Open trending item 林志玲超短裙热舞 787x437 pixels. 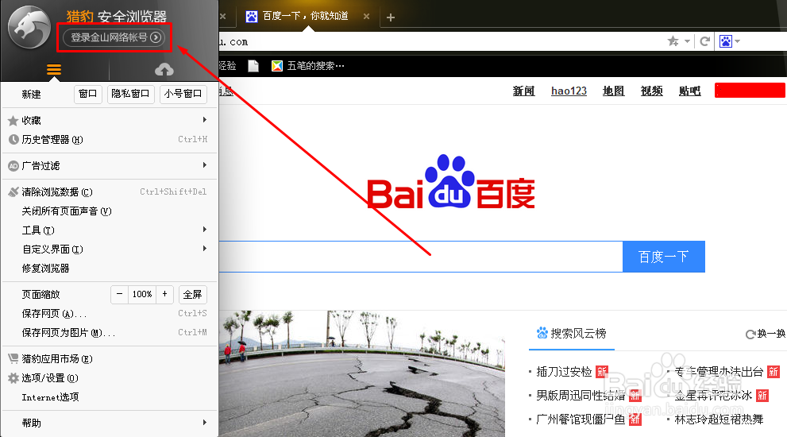(719, 419)
